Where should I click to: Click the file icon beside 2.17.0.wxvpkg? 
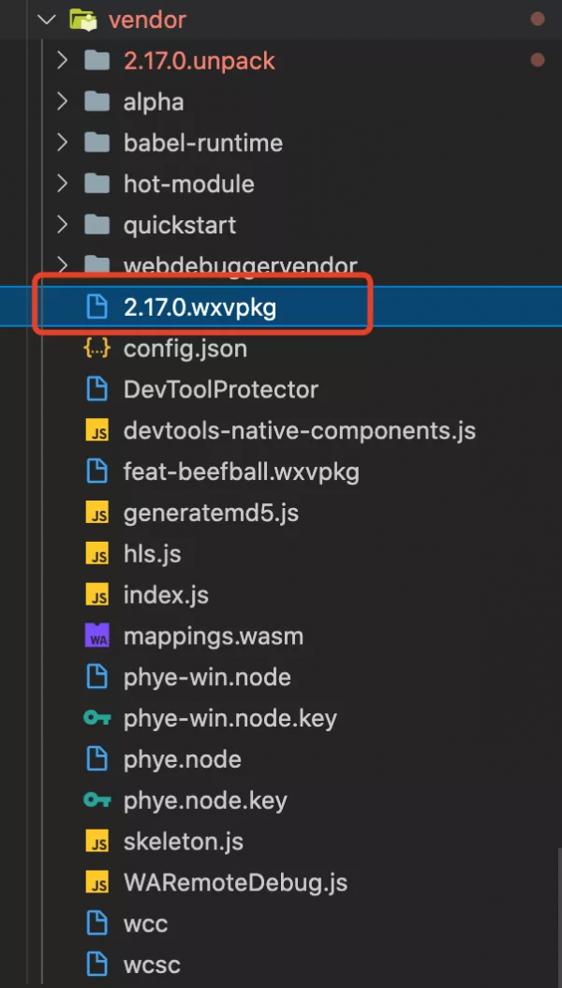pos(96,307)
